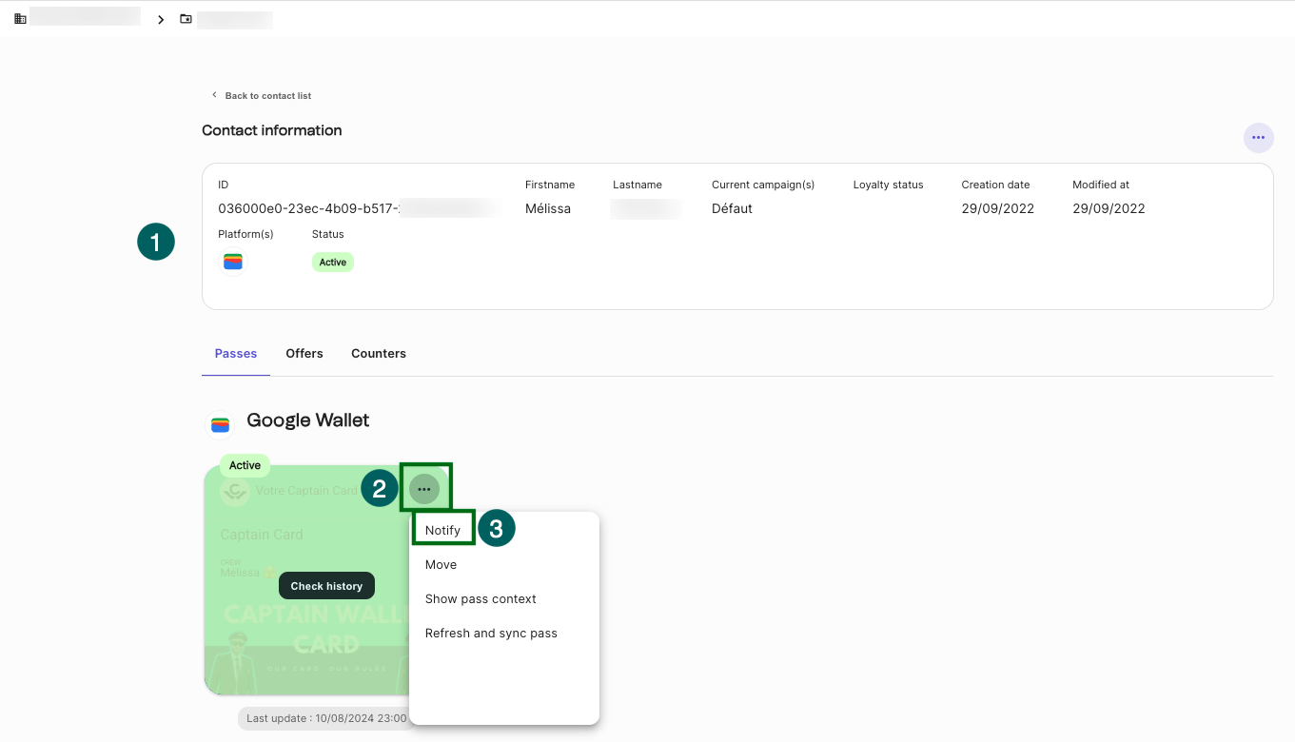Toggle the pass card three-dot menu button
Screen dimensions: 1295x742
click(x=424, y=489)
